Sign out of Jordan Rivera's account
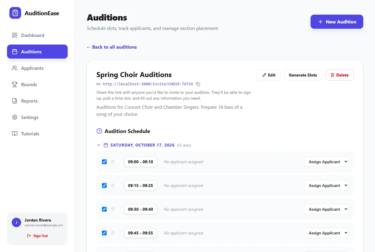Viewport: 375px width, 252px height. (37, 236)
